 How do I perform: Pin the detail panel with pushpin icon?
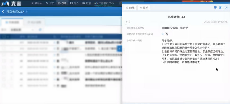(x=227, y=7)
